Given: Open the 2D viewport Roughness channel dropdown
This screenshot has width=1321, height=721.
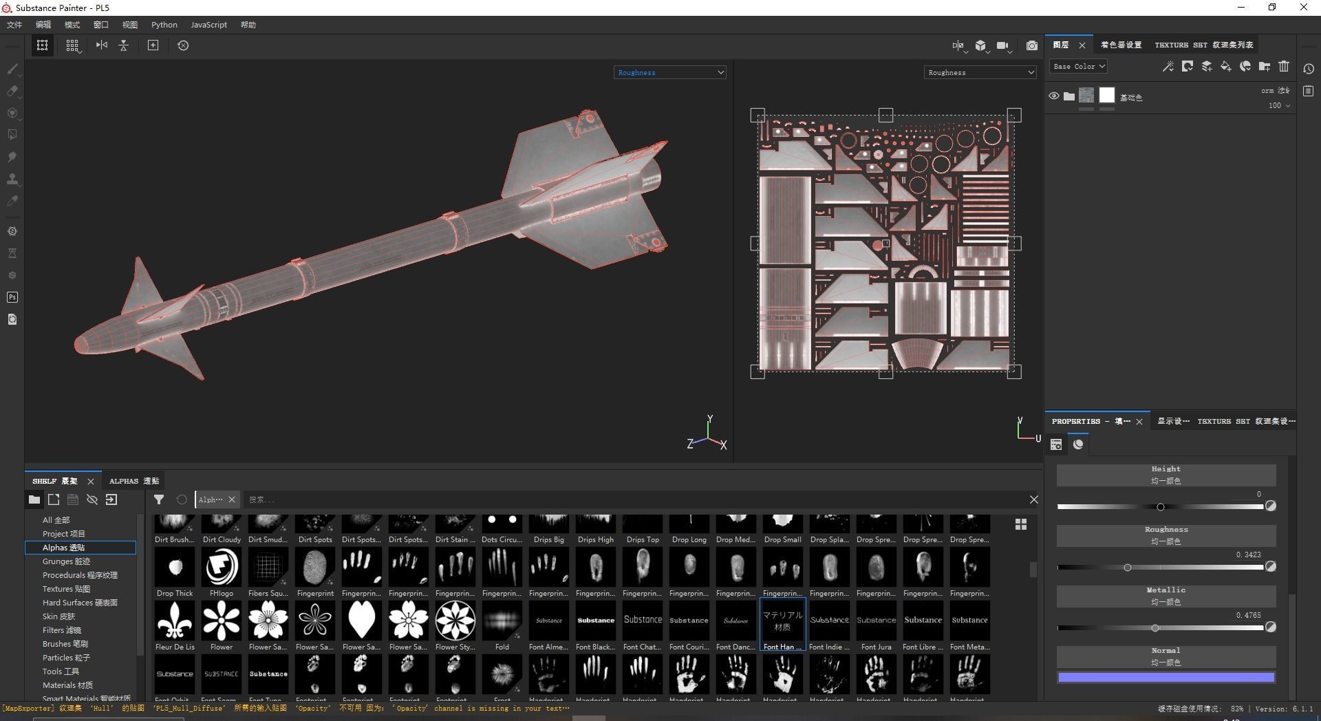Looking at the screenshot, I should 980,72.
